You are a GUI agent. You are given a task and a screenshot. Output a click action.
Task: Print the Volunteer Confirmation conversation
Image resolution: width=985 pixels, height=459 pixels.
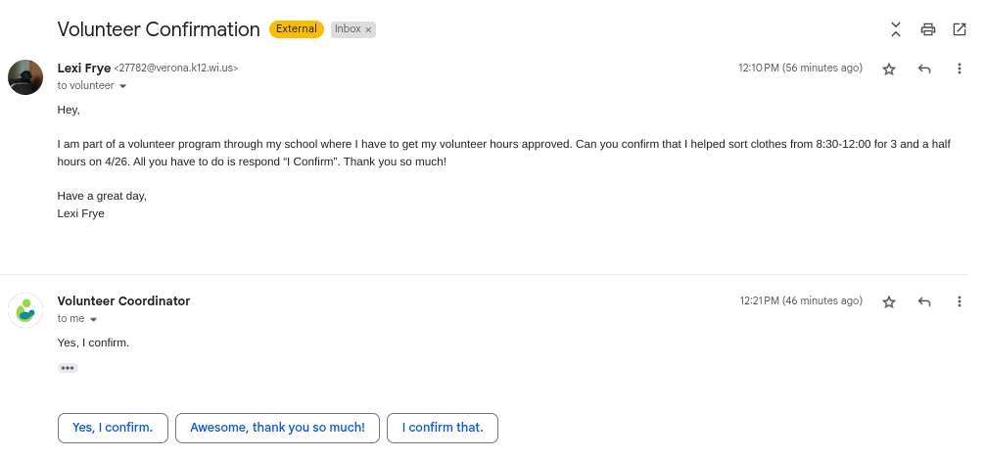[x=927, y=29]
